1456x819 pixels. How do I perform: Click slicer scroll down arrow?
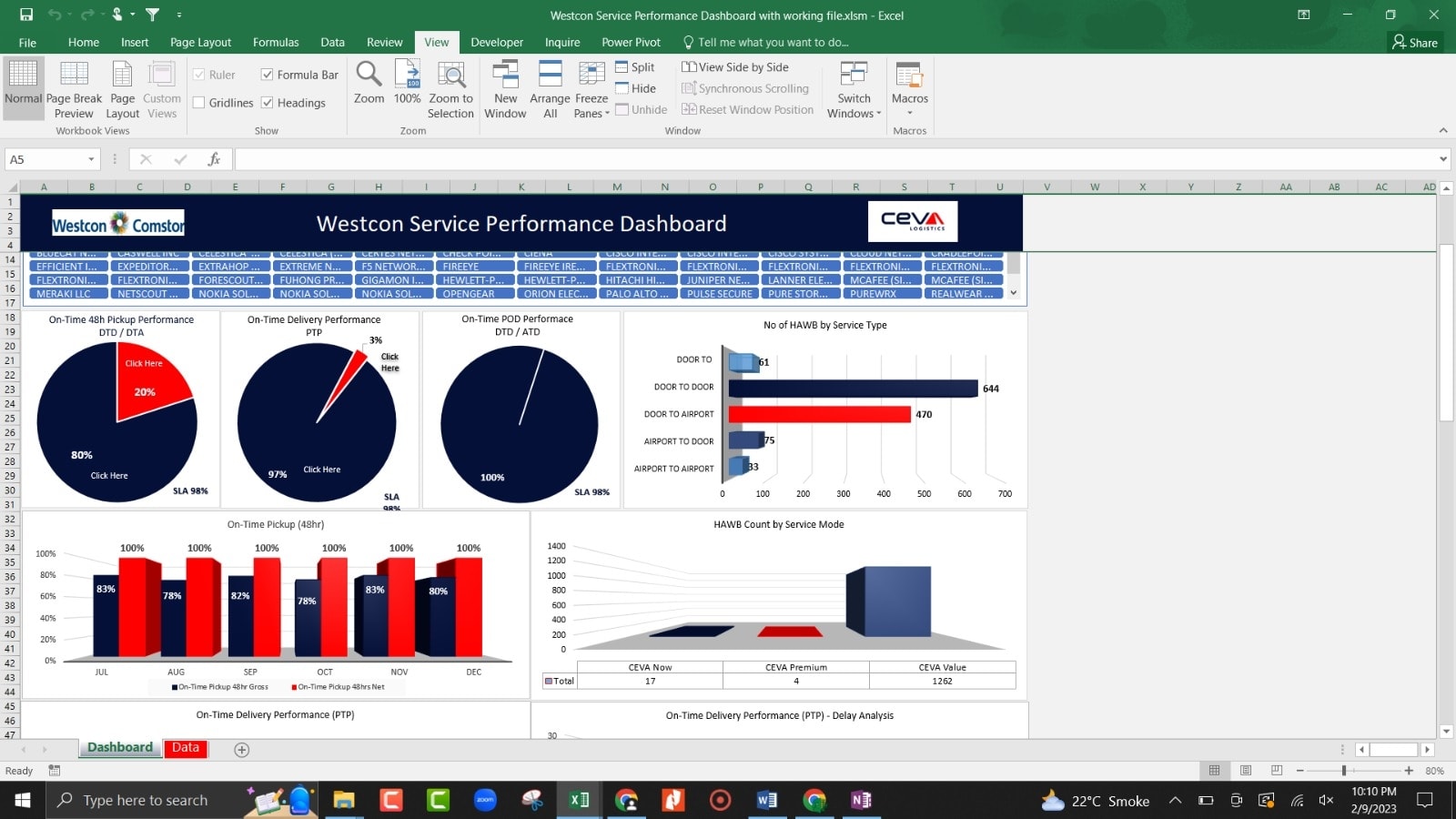click(x=1014, y=293)
